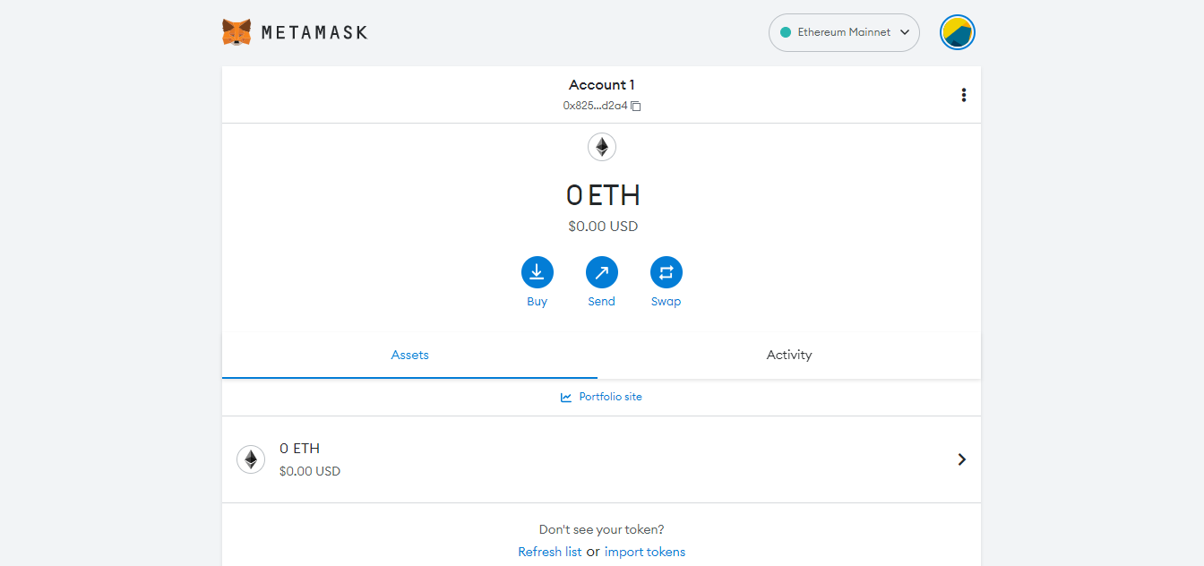Click the round Swap icon
The height and width of the screenshot is (566, 1204).
pos(666,272)
